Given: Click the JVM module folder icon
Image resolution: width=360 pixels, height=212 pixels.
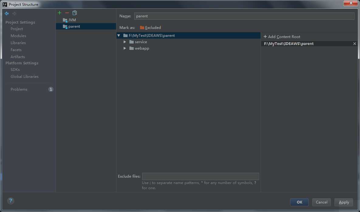Looking at the screenshot, I should [65, 20].
